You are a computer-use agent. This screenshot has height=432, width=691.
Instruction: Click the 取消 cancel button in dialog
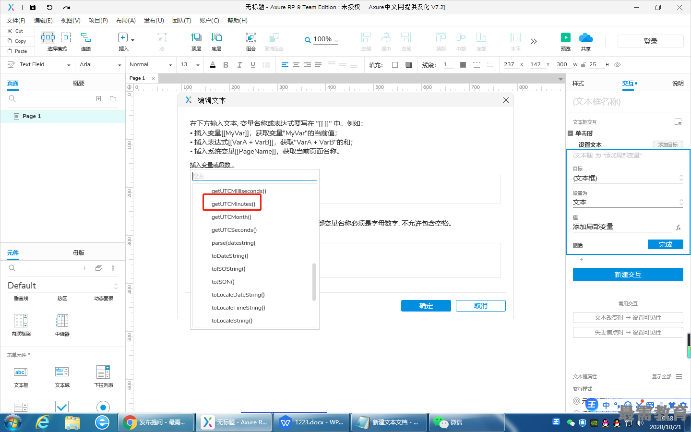click(481, 306)
